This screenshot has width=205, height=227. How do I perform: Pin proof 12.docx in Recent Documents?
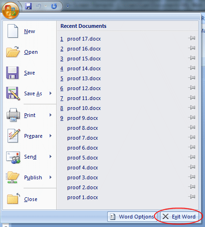click(192, 88)
